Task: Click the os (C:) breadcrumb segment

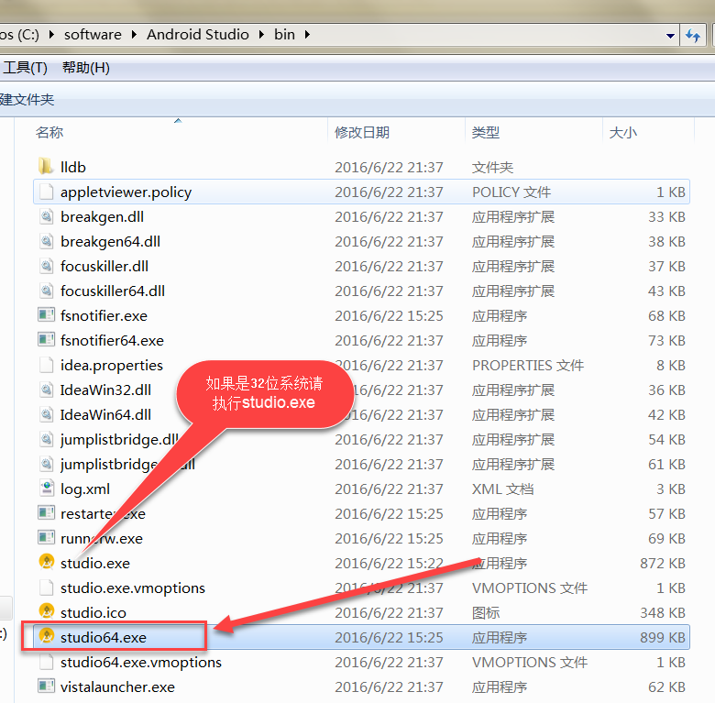Action: click(20, 35)
